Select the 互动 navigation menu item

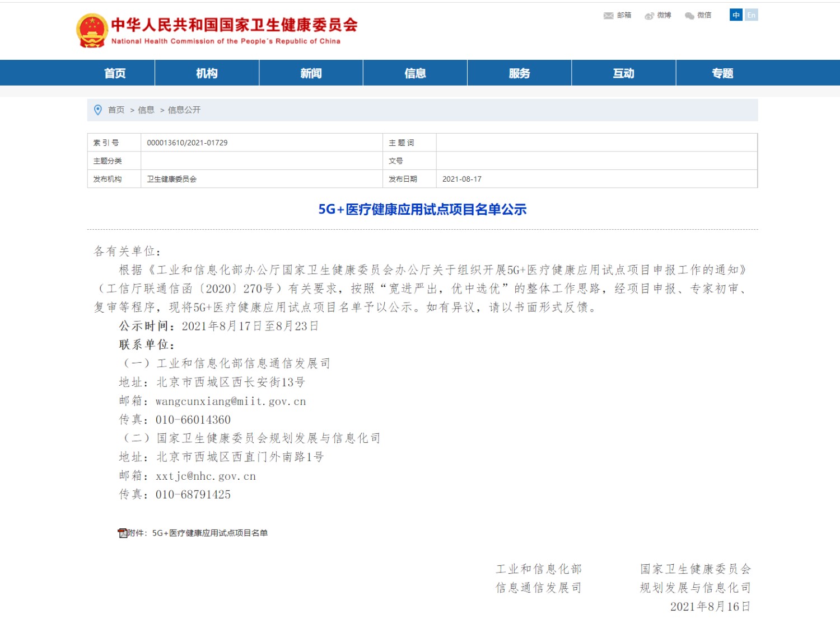tap(623, 73)
